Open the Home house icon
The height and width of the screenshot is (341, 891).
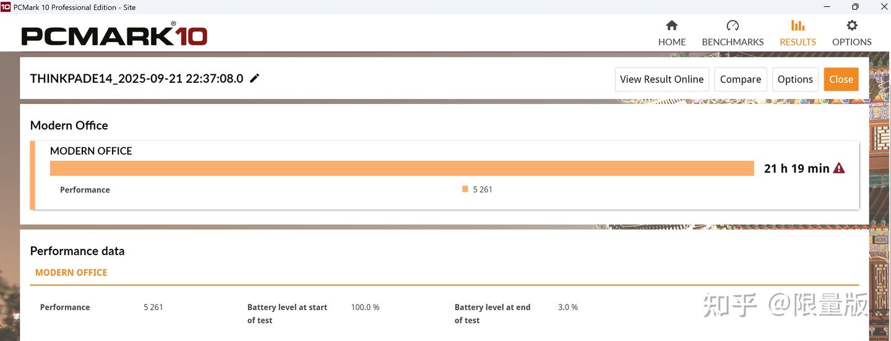(x=671, y=25)
